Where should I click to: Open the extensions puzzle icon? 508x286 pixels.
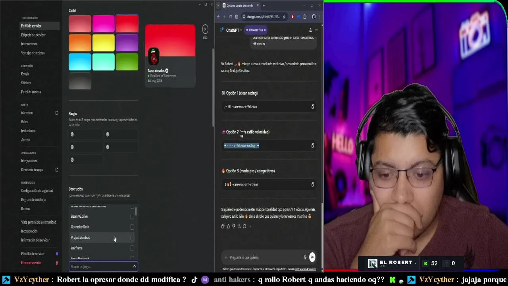(x=305, y=17)
